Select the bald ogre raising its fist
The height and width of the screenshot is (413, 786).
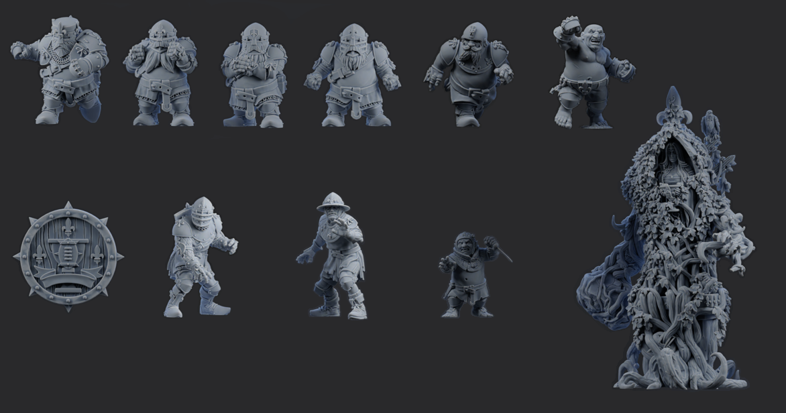(x=592, y=72)
